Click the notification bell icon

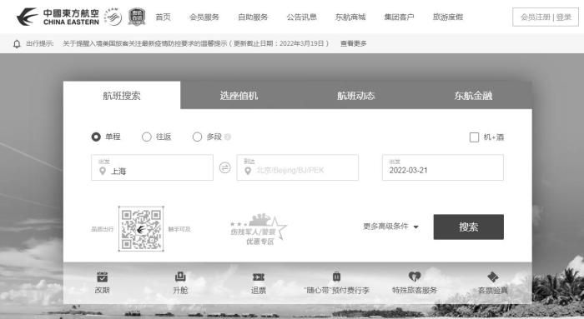click(x=17, y=44)
